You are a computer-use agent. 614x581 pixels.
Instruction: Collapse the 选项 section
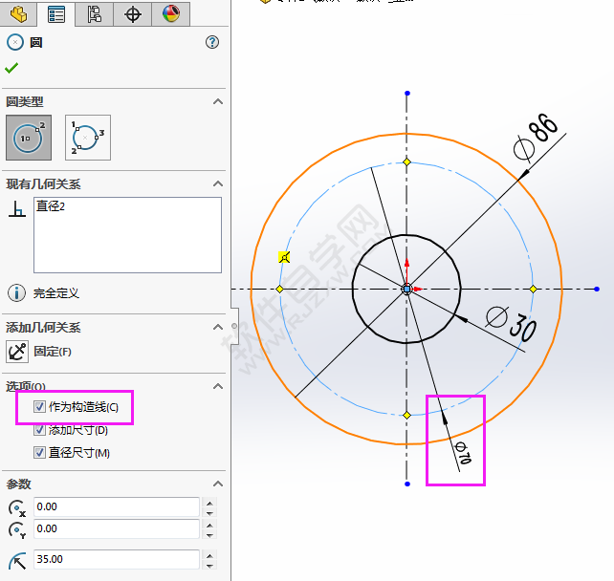click(218, 387)
